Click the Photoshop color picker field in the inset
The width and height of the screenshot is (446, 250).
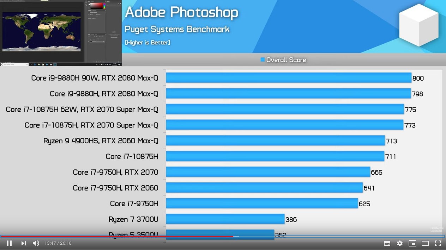click(96, 6)
